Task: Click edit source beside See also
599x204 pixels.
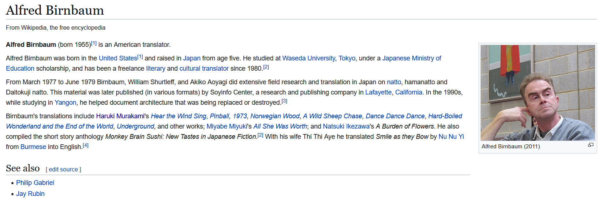Action: (63, 170)
